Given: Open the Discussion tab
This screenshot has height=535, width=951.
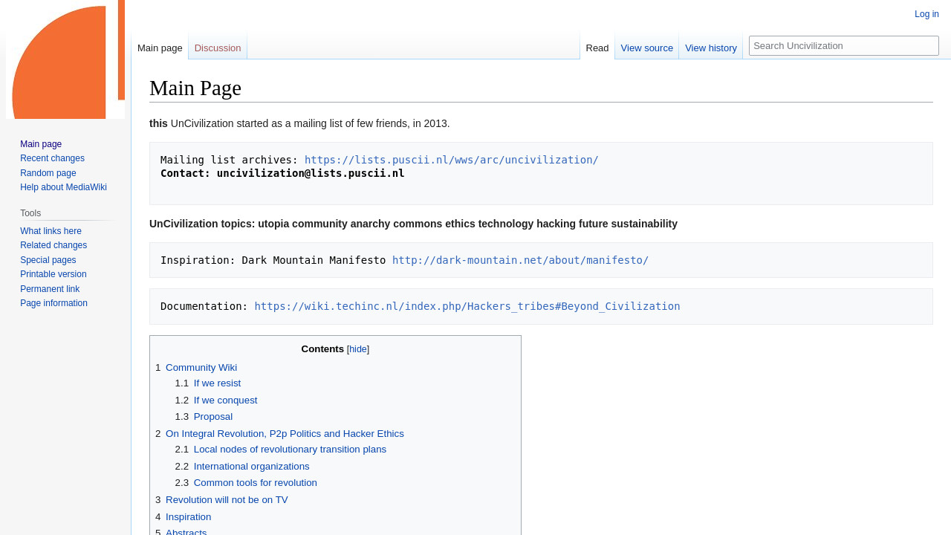Looking at the screenshot, I should click(x=217, y=48).
